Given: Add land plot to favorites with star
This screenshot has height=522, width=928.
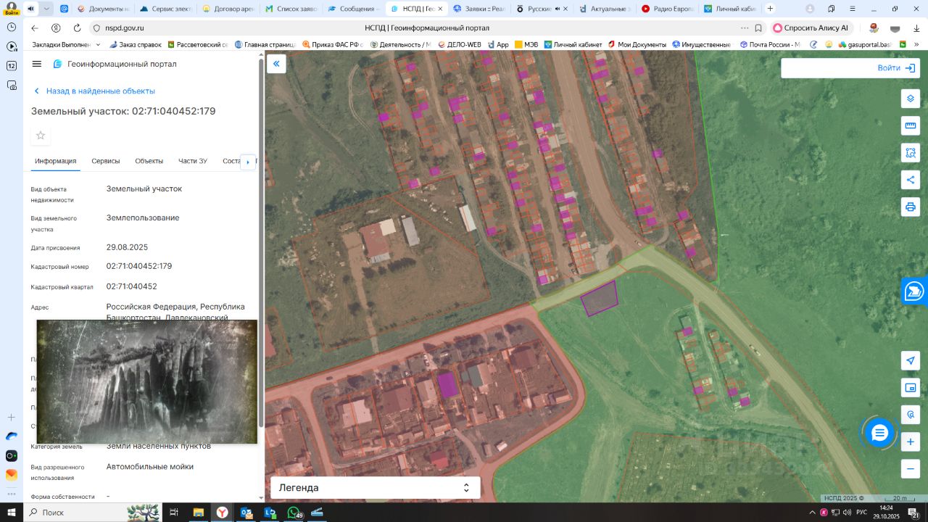Looking at the screenshot, I should pyautogui.click(x=41, y=136).
